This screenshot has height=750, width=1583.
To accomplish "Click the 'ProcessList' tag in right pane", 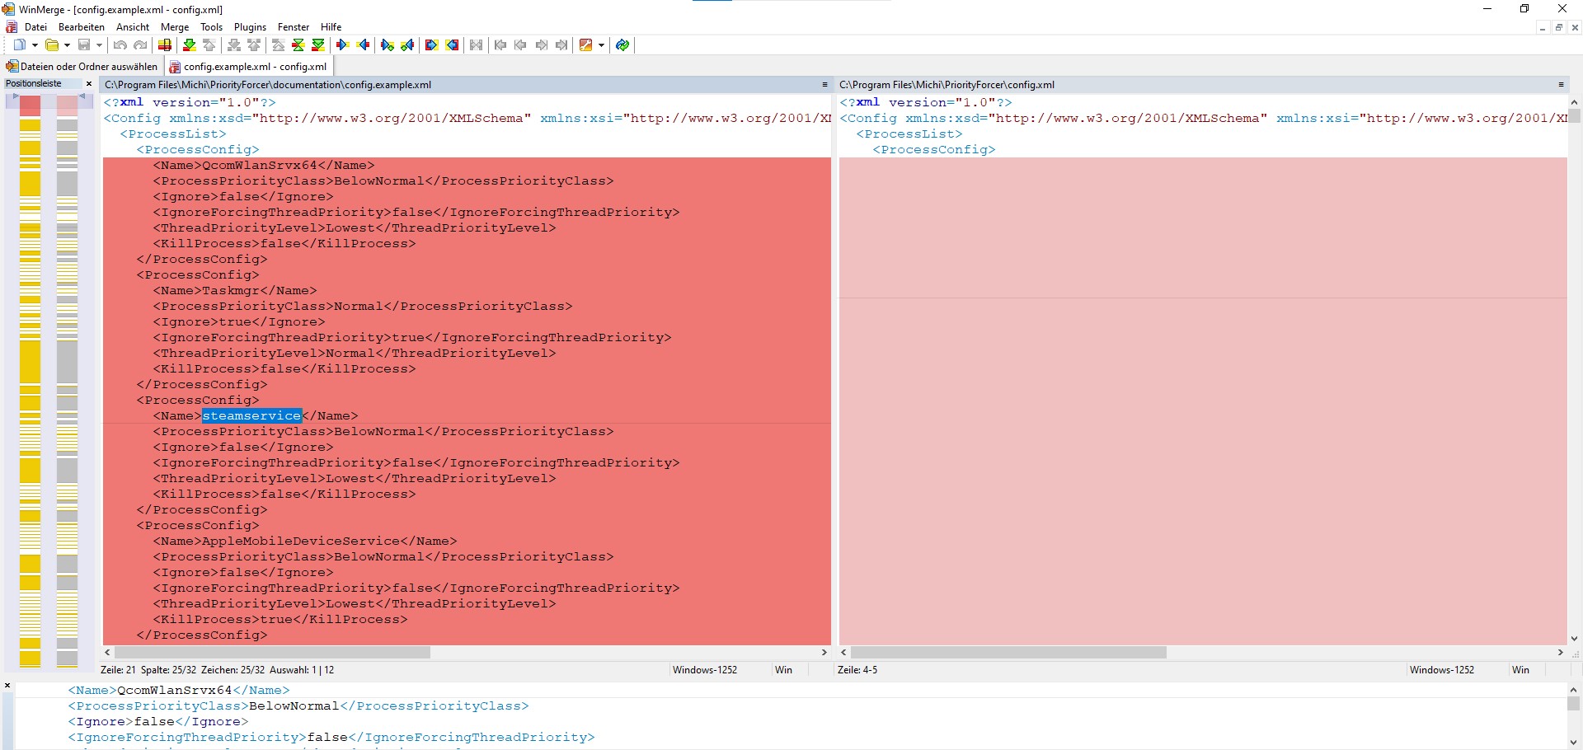I will click(909, 134).
